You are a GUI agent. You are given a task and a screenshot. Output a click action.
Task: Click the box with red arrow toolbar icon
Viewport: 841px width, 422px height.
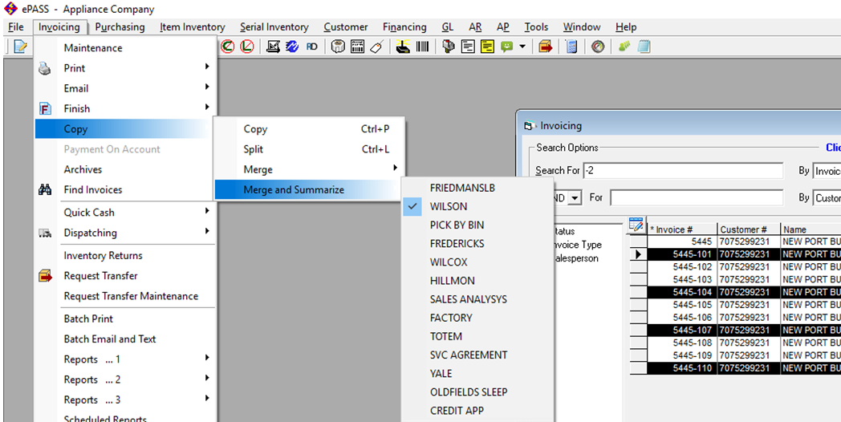tap(546, 47)
